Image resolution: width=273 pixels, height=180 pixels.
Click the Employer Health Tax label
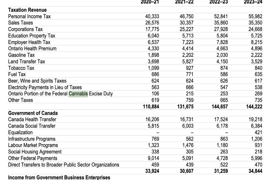click(29, 42)
